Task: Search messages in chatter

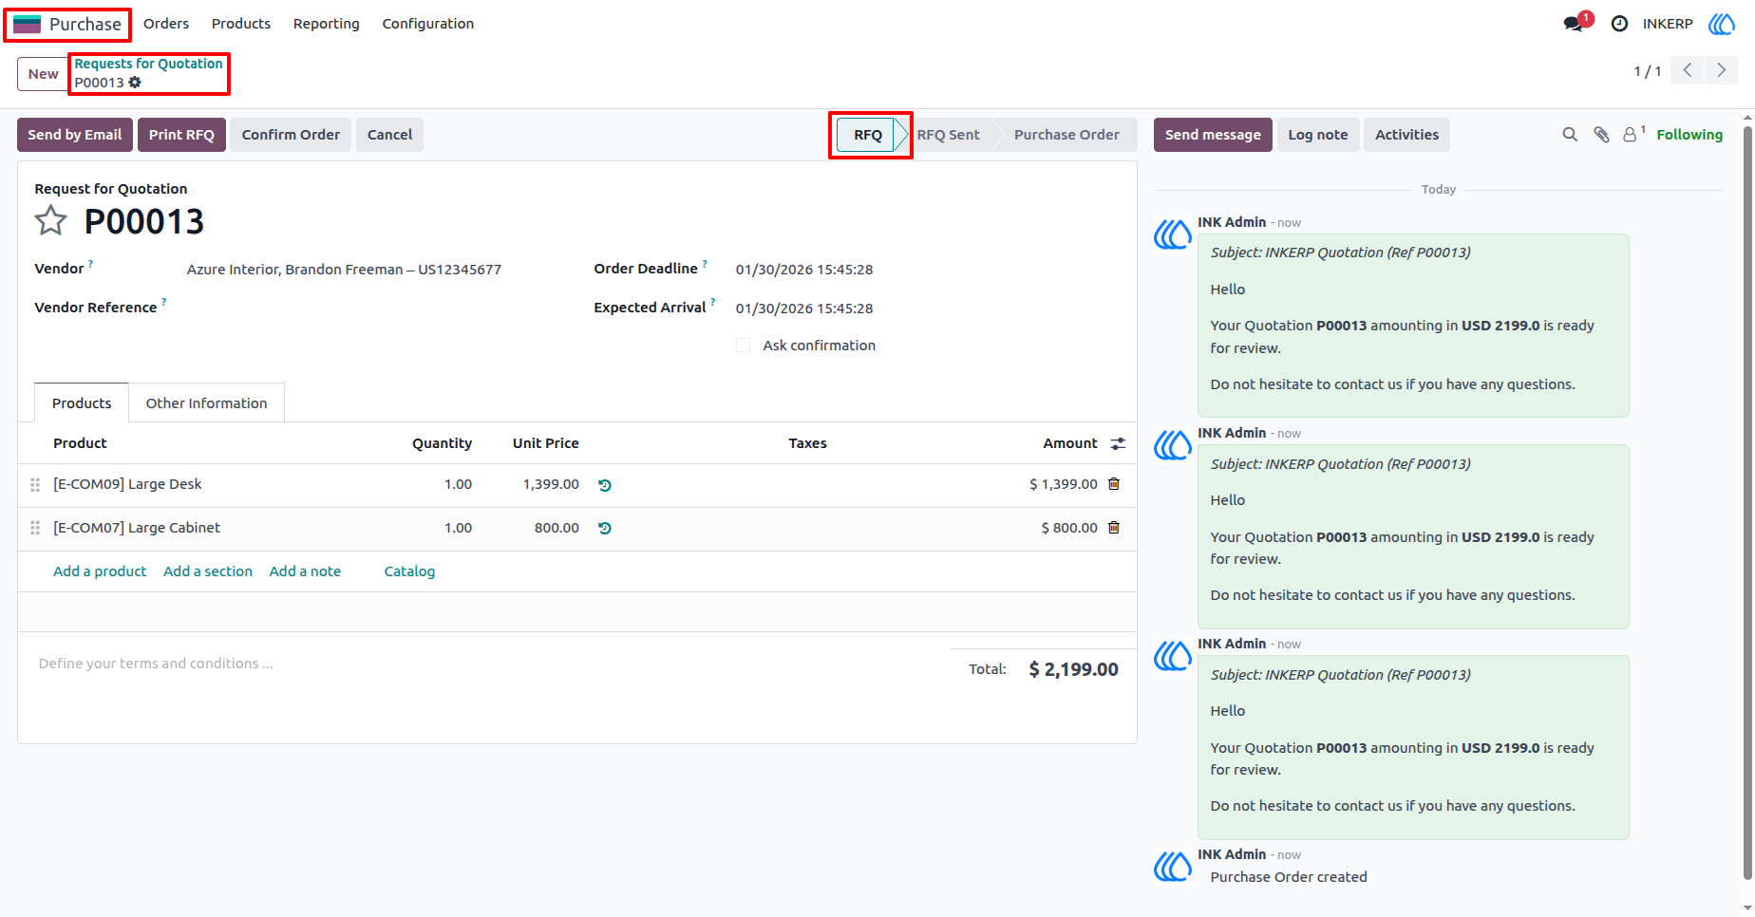Action: (x=1570, y=135)
